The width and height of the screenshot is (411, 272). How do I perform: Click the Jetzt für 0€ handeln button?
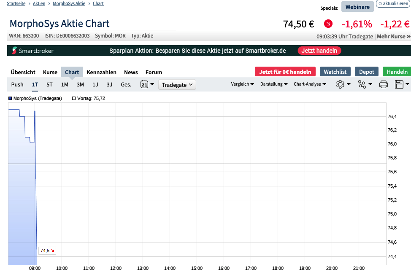click(285, 72)
